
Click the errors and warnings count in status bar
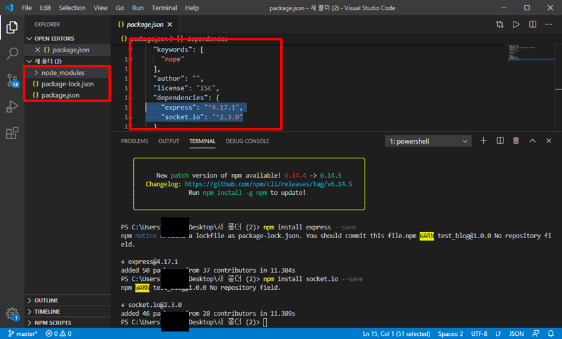(x=59, y=333)
